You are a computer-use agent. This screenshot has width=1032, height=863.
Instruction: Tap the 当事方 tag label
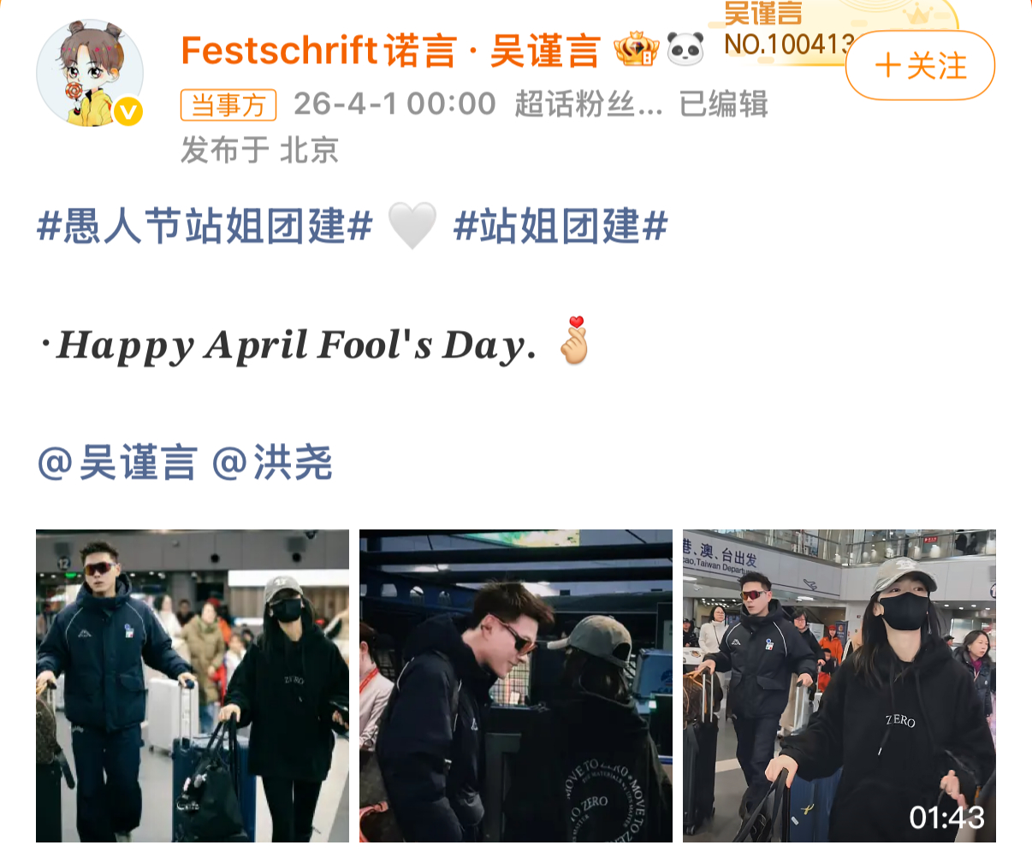(x=228, y=105)
